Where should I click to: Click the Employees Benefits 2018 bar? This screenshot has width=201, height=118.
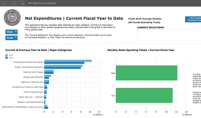47,76
